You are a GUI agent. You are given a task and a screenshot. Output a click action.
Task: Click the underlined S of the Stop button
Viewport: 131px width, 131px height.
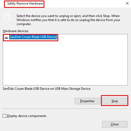112,101
